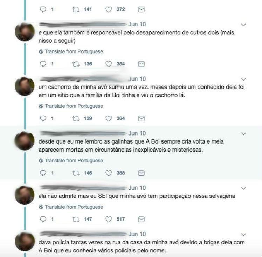262x257 pixels.
Task: Send the 364-likes tweet via direct message
Action: tap(142, 119)
